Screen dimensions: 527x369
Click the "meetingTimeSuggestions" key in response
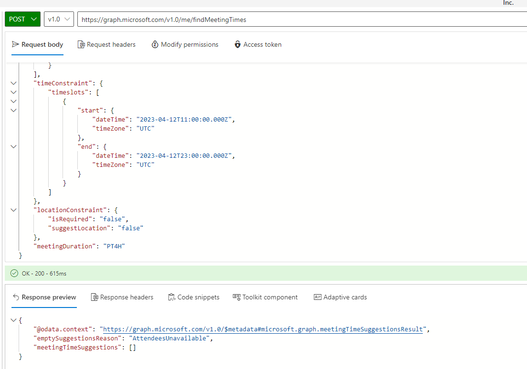[x=77, y=348]
